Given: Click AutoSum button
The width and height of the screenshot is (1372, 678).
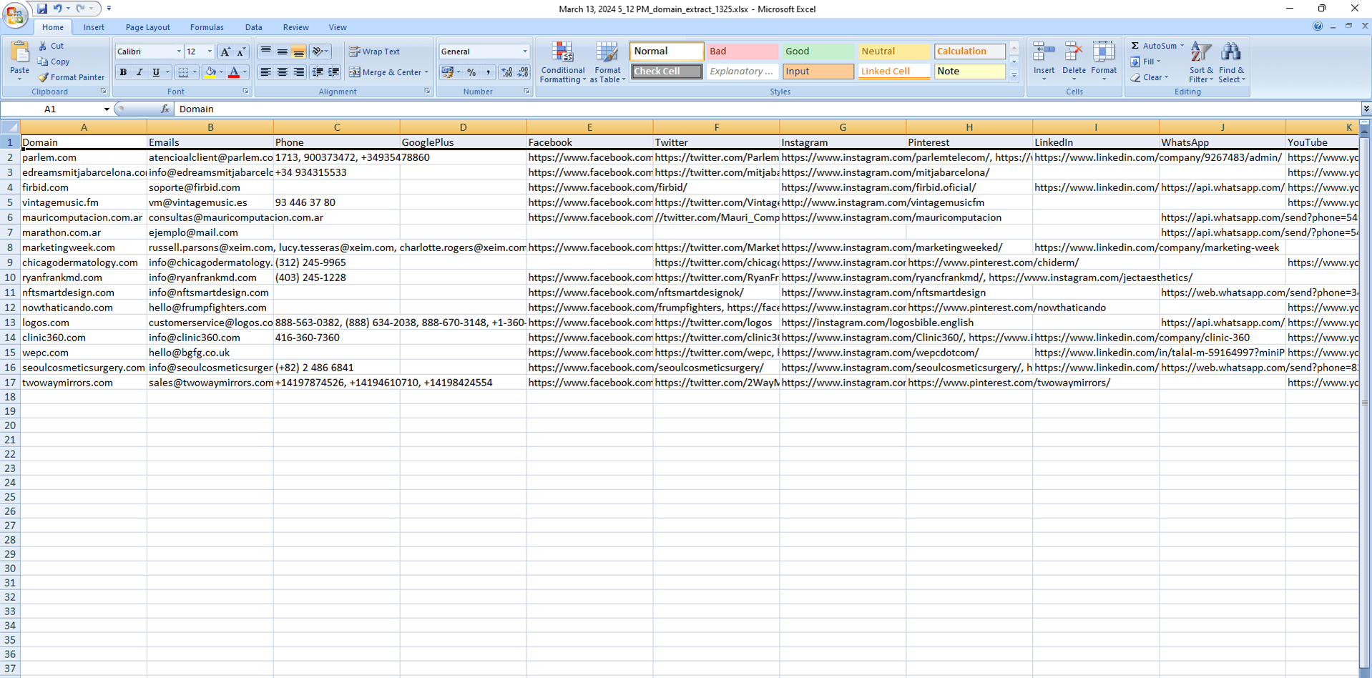Looking at the screenshot, I should click(x=1153, y=46).
